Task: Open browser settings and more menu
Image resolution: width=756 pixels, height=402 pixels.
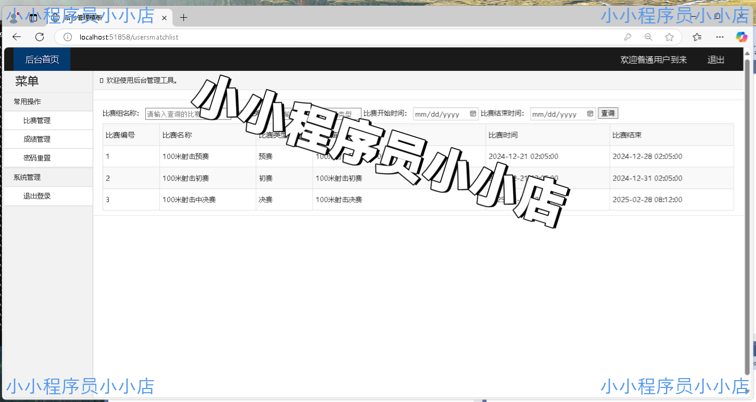Action: (720, 37)
